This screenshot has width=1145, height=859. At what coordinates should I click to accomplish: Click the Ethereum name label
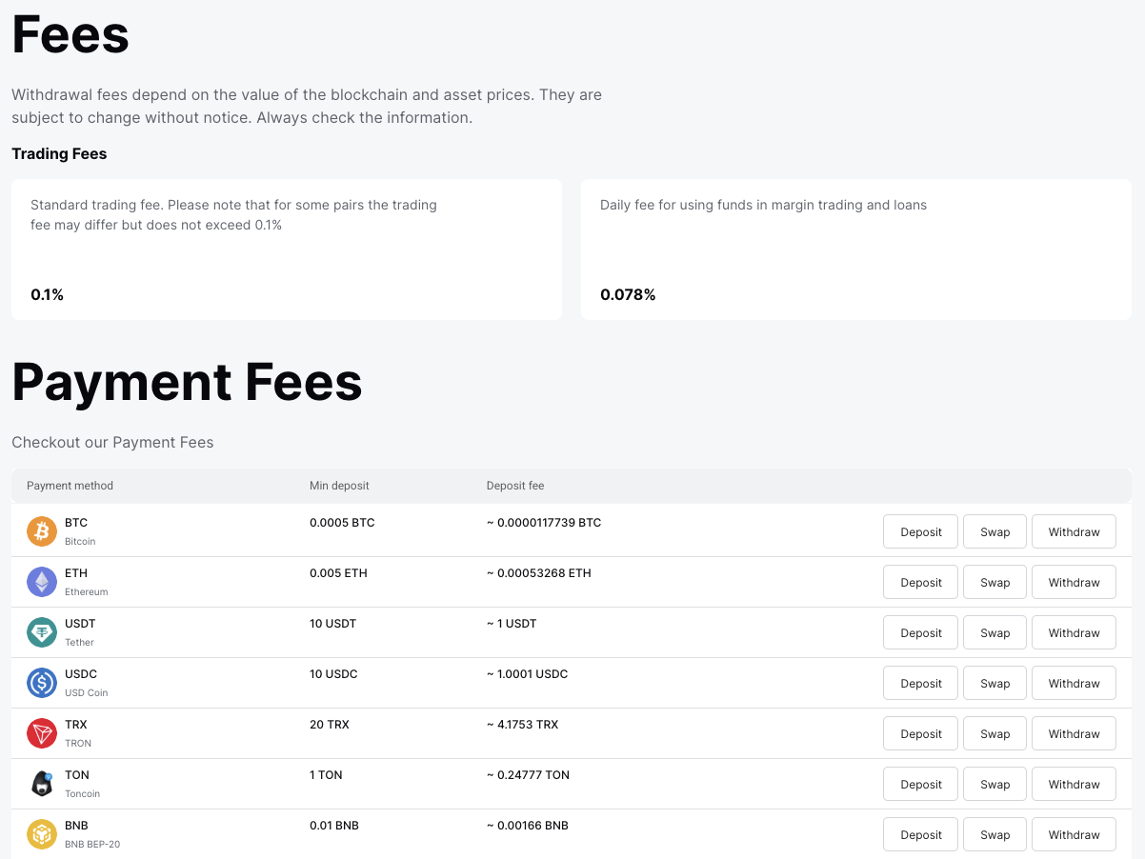(87, 591)
